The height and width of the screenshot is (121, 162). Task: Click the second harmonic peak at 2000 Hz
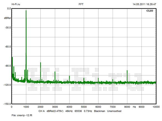tap(40, 63)
